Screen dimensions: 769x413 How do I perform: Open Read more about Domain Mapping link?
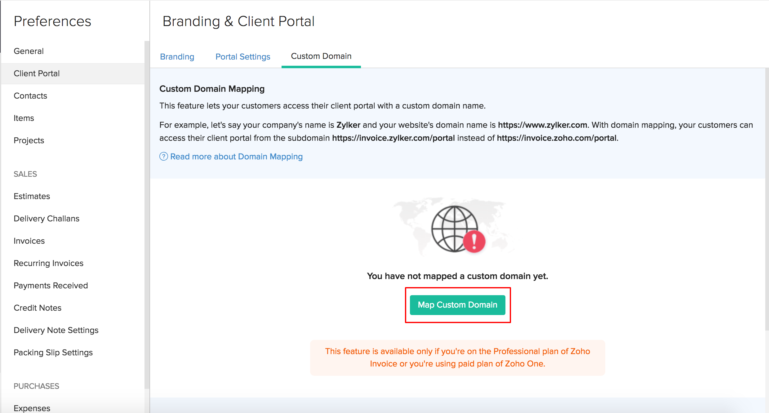coord(236,157)
